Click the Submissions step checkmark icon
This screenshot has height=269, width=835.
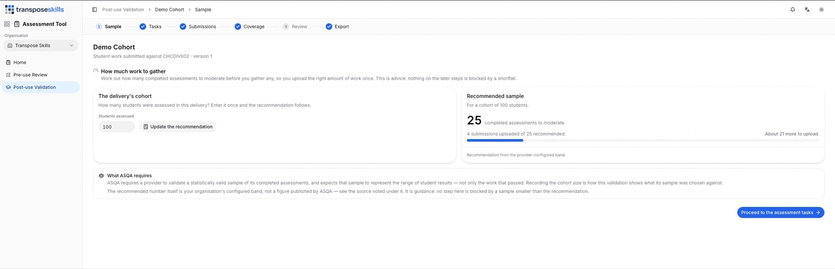coord(183,27)
